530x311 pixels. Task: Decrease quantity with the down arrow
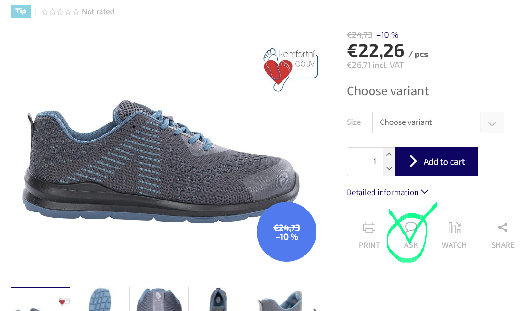389,168
